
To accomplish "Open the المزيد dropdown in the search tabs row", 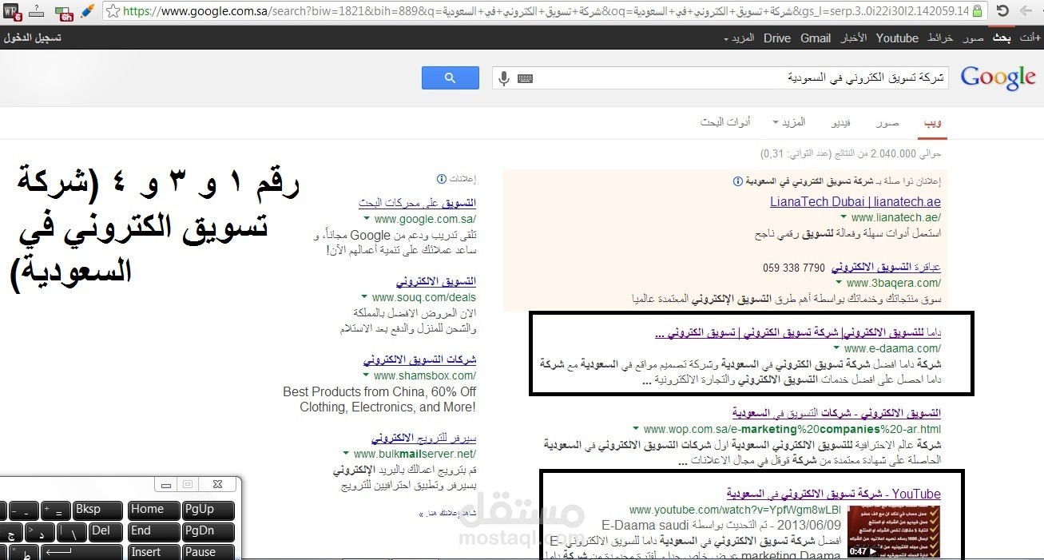I will (788, 122).
